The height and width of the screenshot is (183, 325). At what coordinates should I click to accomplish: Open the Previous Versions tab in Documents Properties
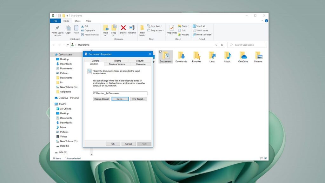[117, 64]
